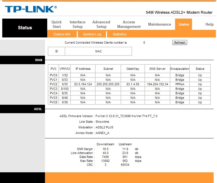Click wireless clients count value 0
217x183 pixels.
[144, 43]
